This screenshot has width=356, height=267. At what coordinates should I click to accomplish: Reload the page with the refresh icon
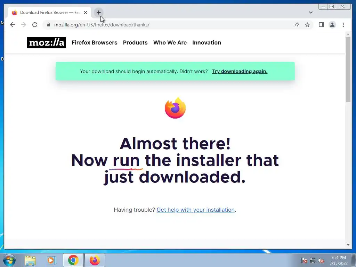tap(35, 25)
